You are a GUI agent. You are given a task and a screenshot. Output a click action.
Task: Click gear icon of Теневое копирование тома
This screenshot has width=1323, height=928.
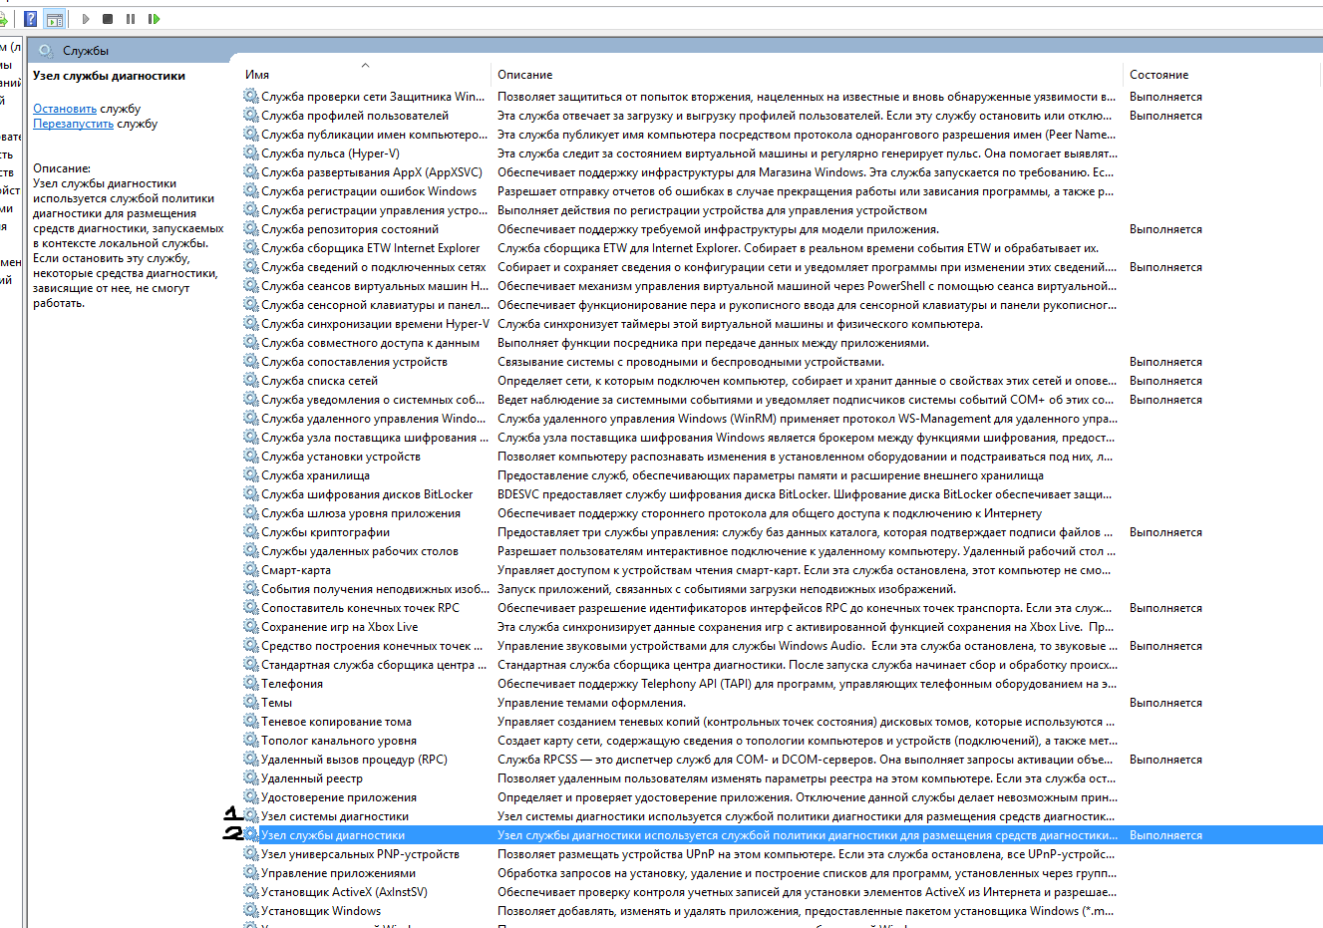[251, 722]
